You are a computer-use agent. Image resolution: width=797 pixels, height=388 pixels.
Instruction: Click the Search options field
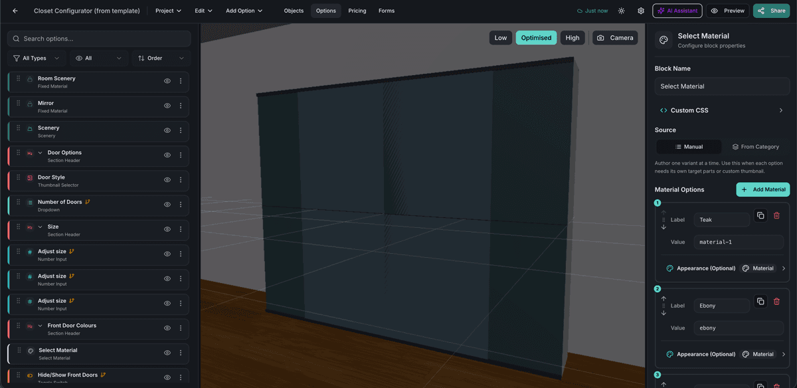pos(99,39)
